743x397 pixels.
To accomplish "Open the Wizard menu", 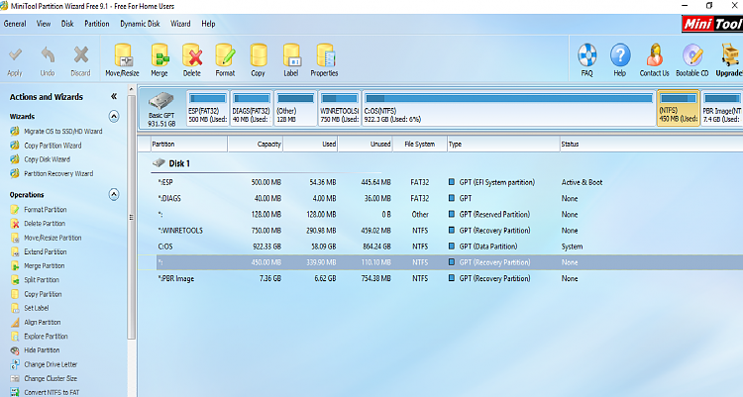I will pyautogui.click(x=180, y=24).
